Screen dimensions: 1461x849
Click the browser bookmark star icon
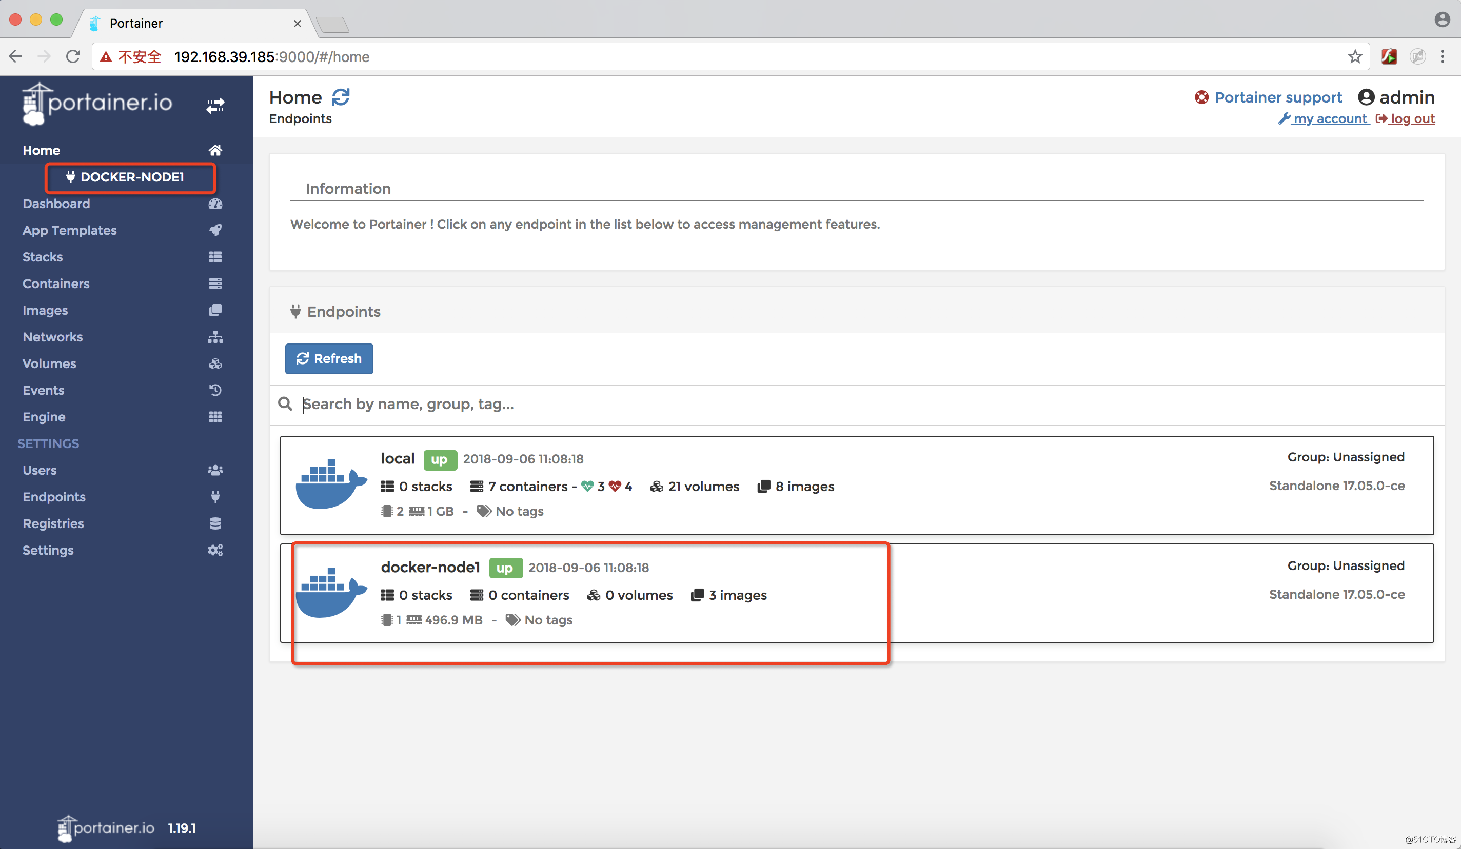point(1355,56)
